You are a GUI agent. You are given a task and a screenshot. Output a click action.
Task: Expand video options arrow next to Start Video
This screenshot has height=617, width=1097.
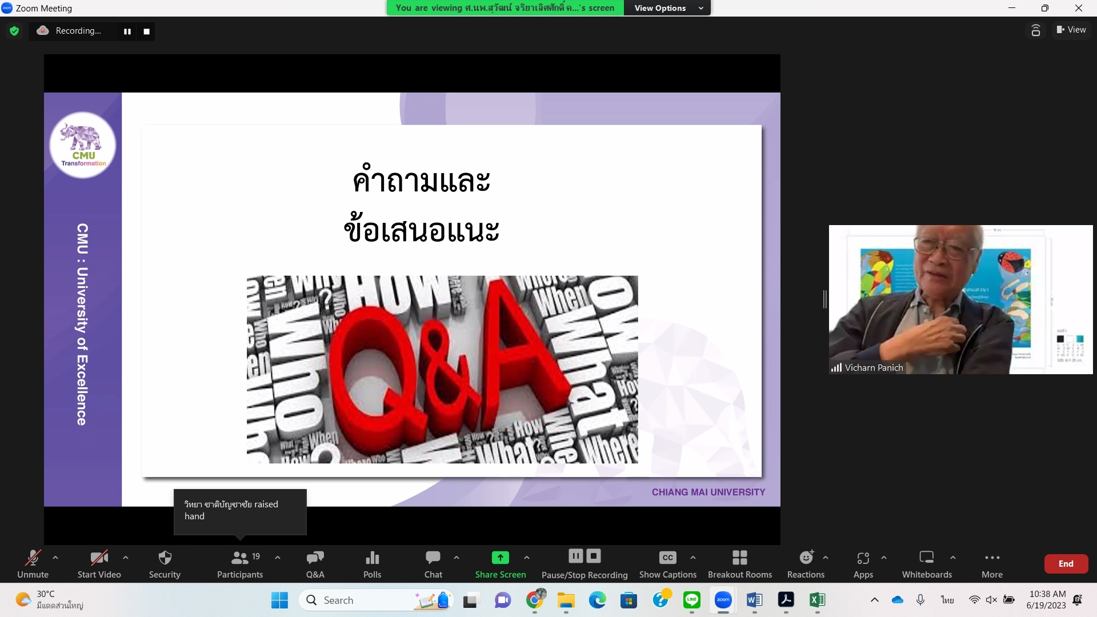pyautogui.click(x=126, y=558)
